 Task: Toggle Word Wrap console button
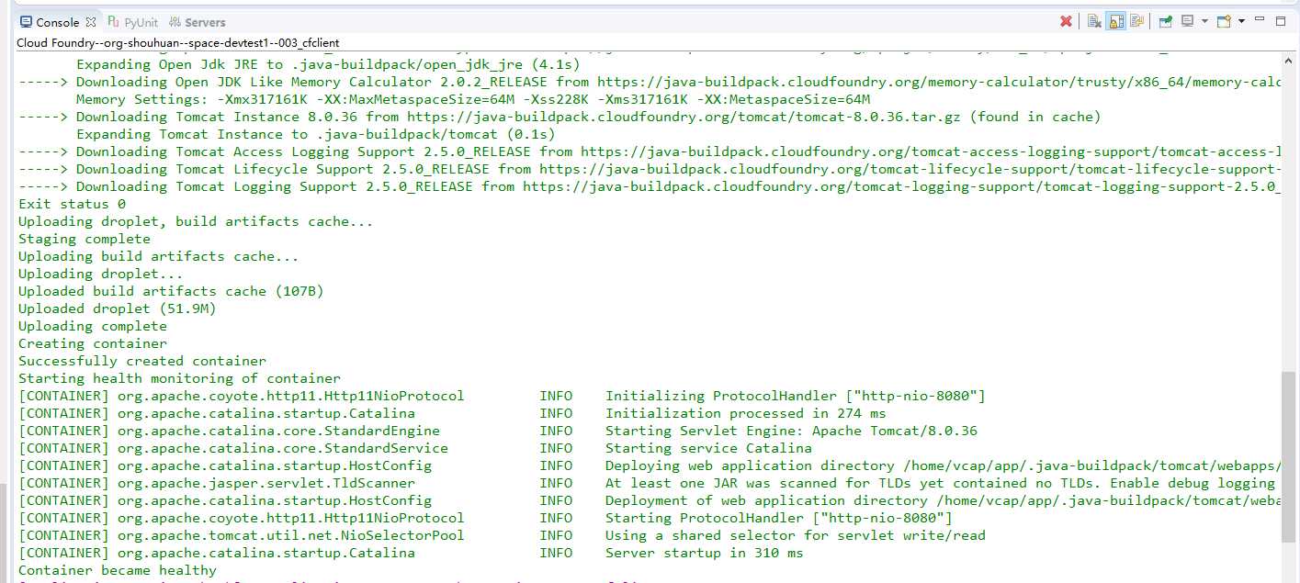coord(1137,21)
